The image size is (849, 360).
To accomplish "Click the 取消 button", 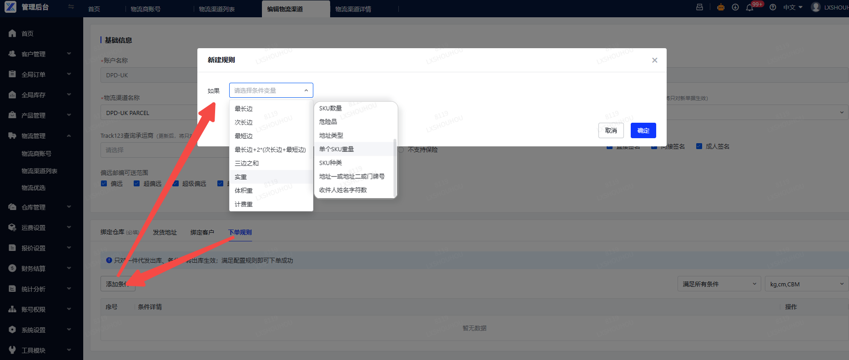I will pos(611,130).
